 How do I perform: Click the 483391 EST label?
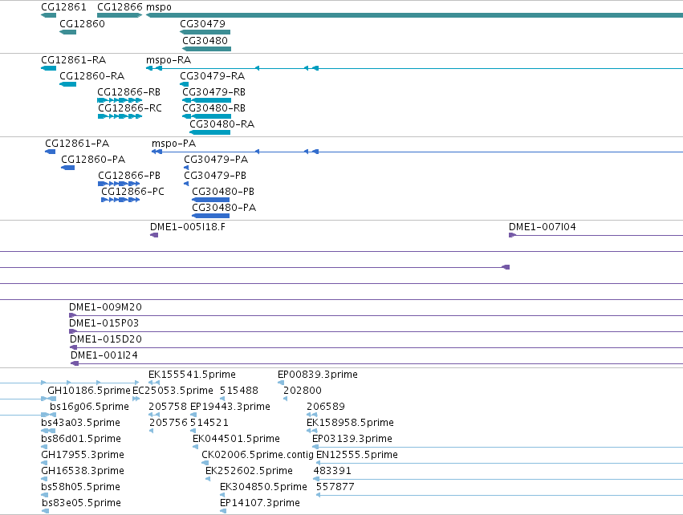[332, 471]
